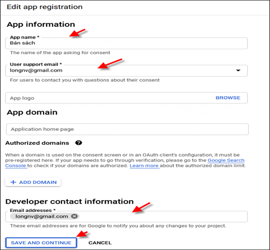Focus the Application home page field
The height and width of the screenshot is (250, 270).
pos(127,129)
